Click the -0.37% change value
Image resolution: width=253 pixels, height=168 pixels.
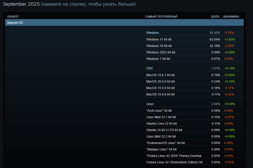229,88
